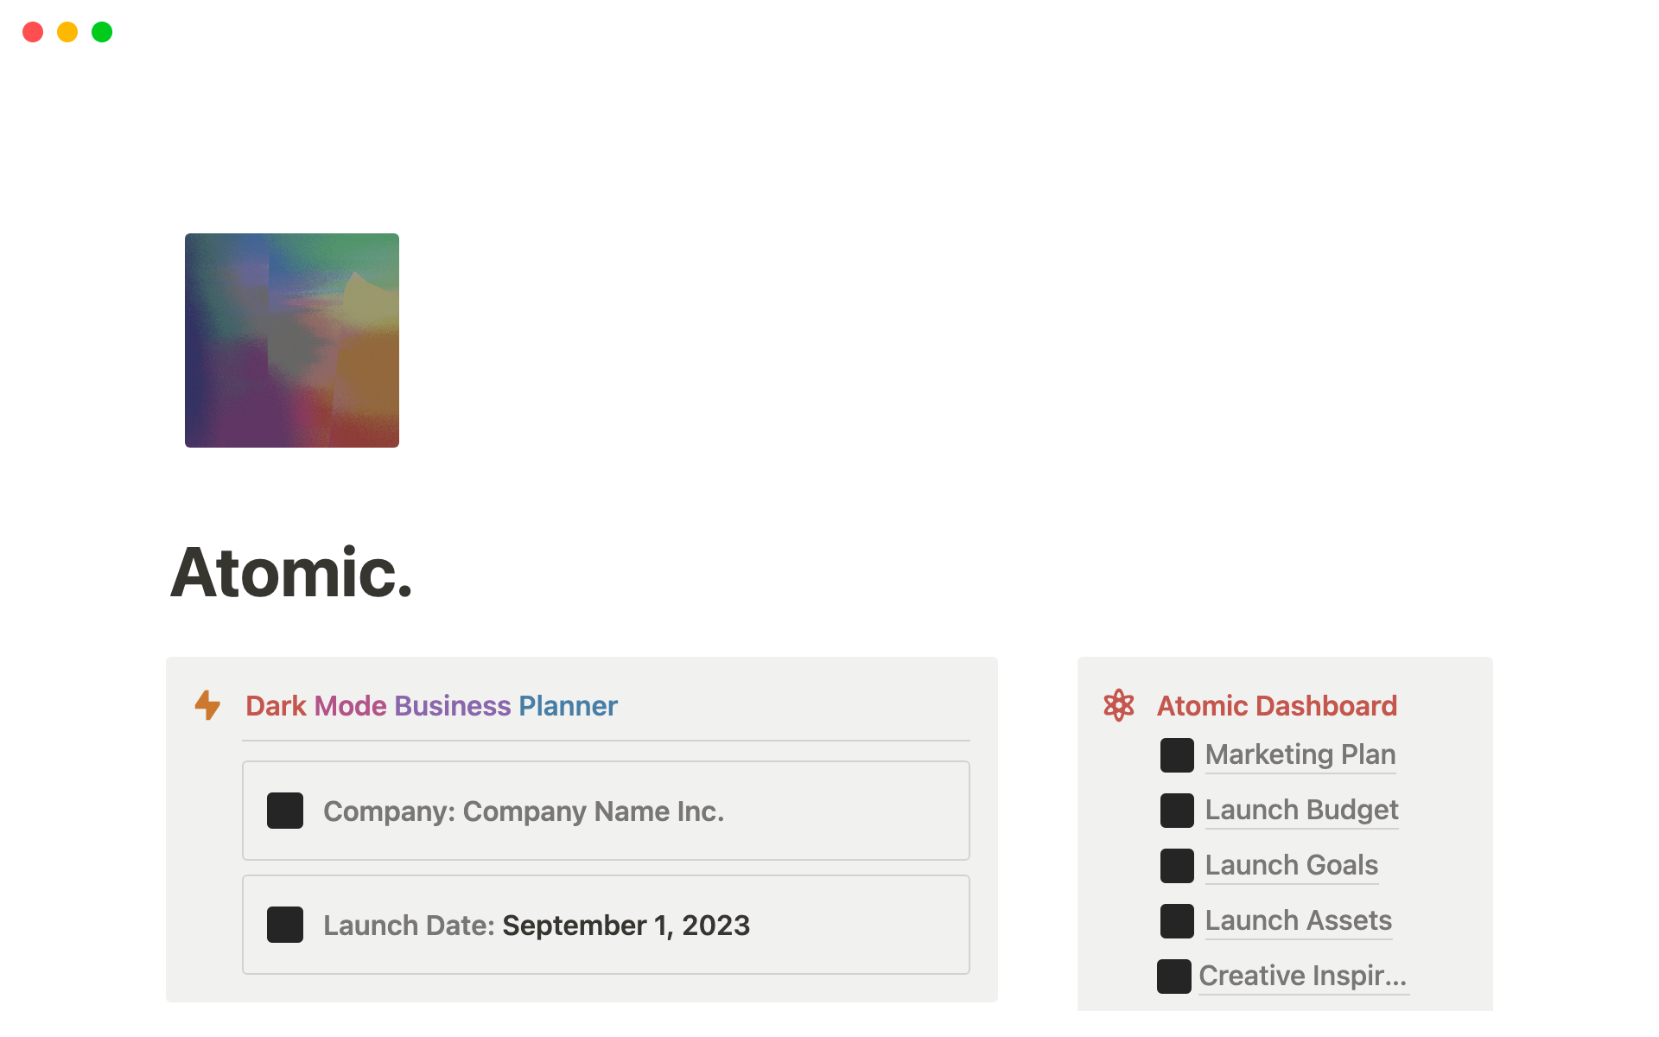The height and width of the screenshot is (1037, 1659).
Task: Select the September 1, 2023 launch date
Action: click(x=626, y=925)
